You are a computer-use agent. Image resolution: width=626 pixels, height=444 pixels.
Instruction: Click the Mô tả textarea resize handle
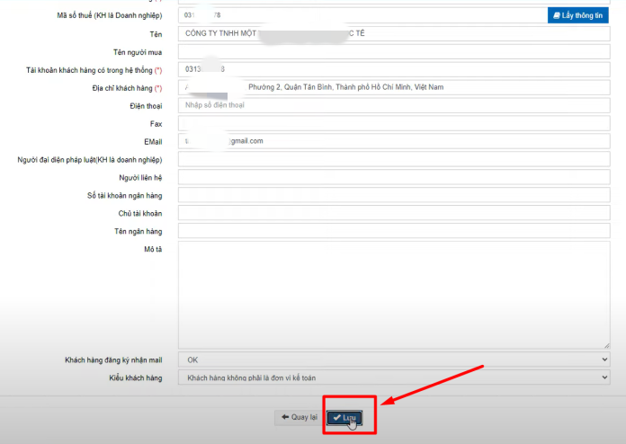(x=607, y=345)
